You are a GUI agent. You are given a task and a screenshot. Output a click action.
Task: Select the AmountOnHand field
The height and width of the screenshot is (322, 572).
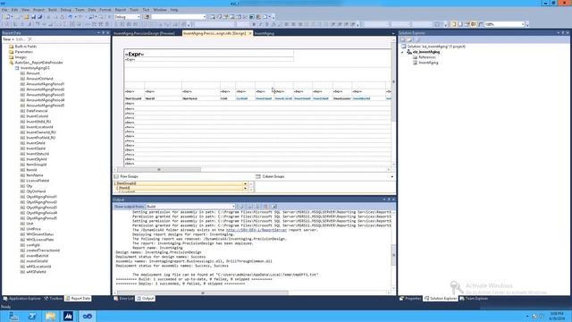(37, 79)
